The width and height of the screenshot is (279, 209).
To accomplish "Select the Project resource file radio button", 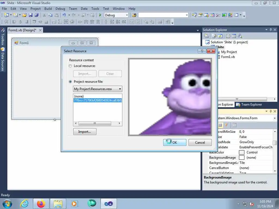I will pos(70,82).
